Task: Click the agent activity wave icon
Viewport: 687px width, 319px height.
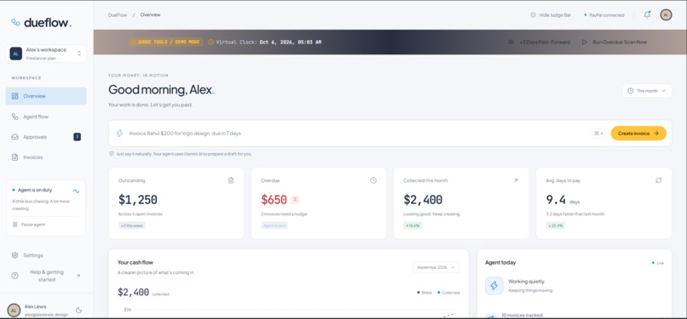Action: [76, 191]
